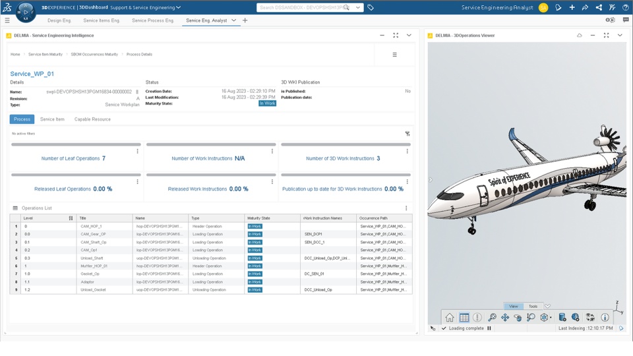Select the Fit All In zoom tool

[x=492, y=317]
